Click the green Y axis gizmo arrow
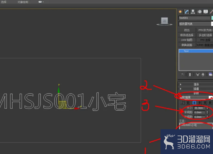This screenshot has width=213, height=154. click(59, 90)
